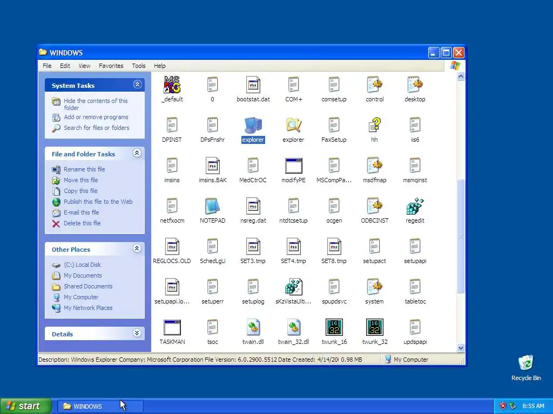Screen dimensions: 553x414
Task: Select the setuplog text file
Action: coord(253,287)
